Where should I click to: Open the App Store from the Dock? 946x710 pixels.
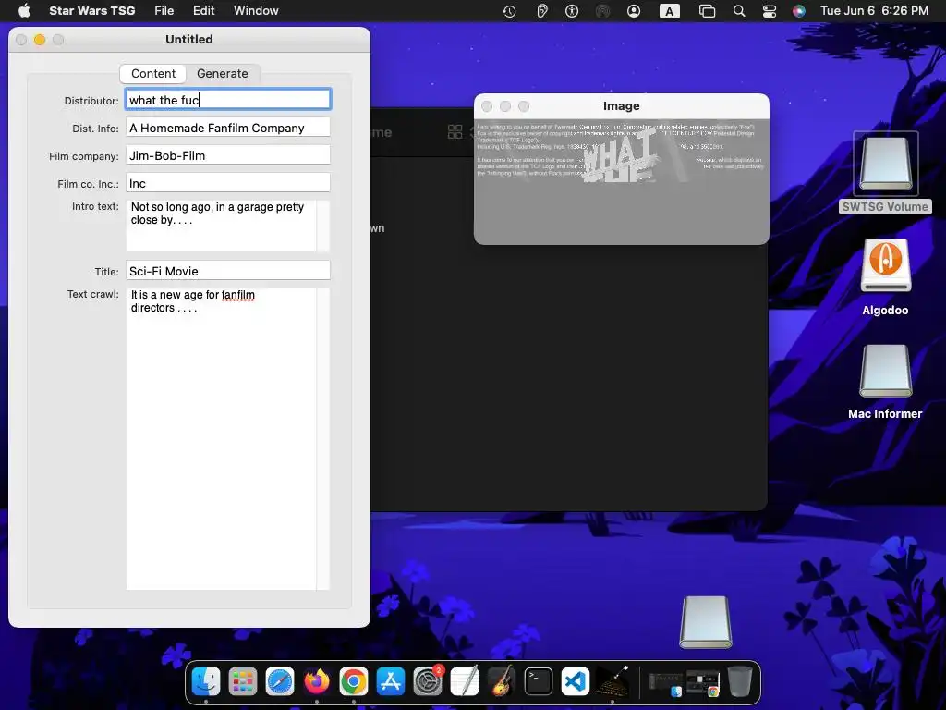pyautogui.click(x=391, y=681)
